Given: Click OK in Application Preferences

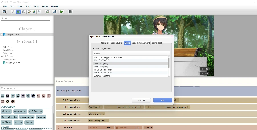Looking at the screenshot, I should [x=162, y=100].
